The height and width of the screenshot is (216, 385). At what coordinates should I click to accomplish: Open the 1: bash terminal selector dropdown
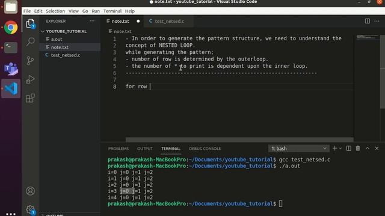pyautogui.click(x=298, y=148)
